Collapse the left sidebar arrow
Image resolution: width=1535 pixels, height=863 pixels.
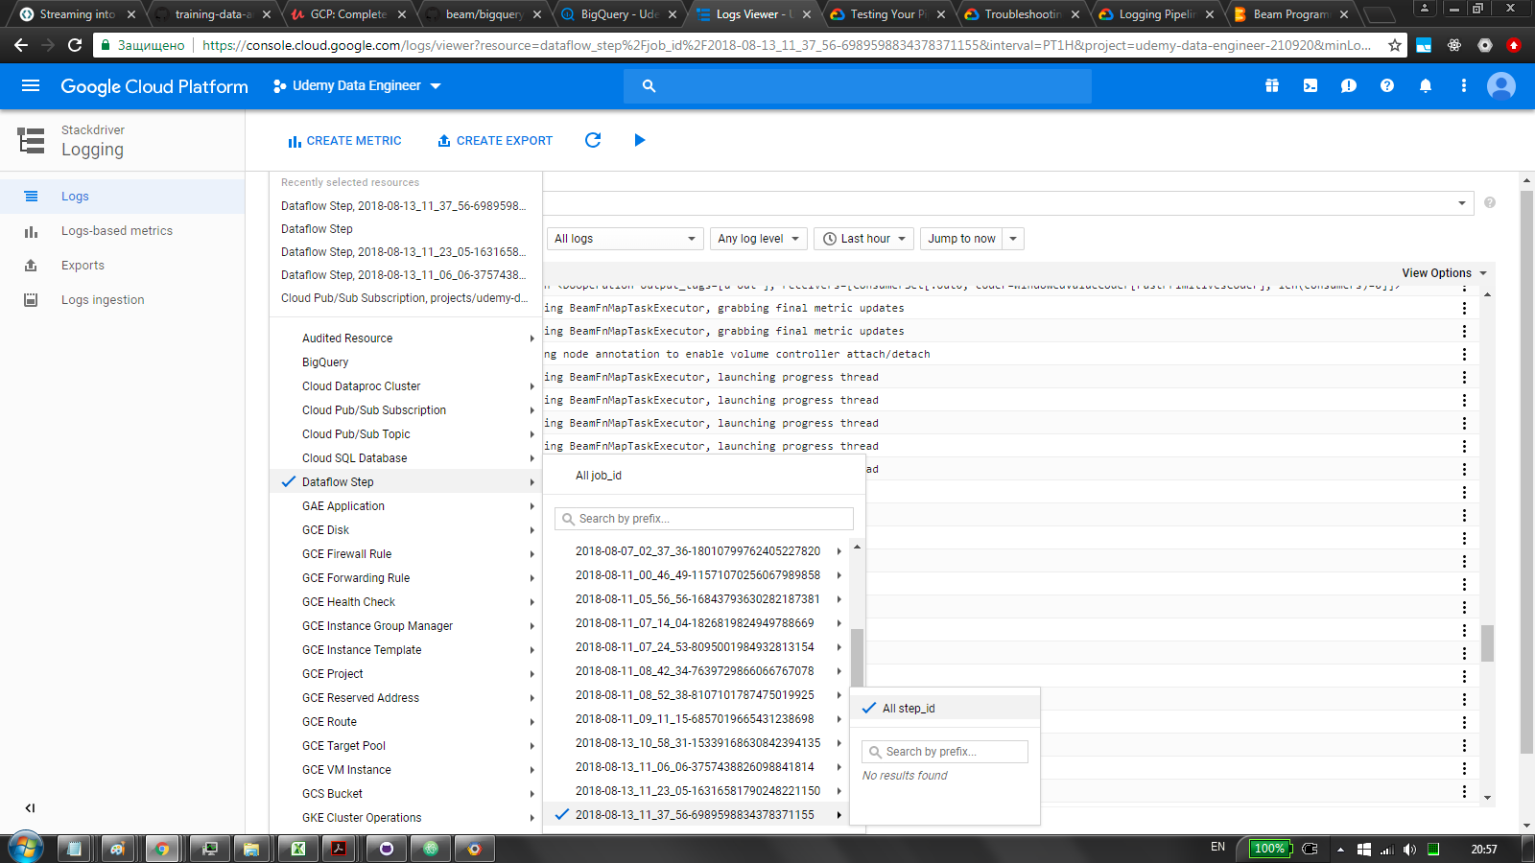(30, 808)
